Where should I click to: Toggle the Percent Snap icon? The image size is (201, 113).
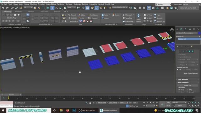[x=101, y=8]
